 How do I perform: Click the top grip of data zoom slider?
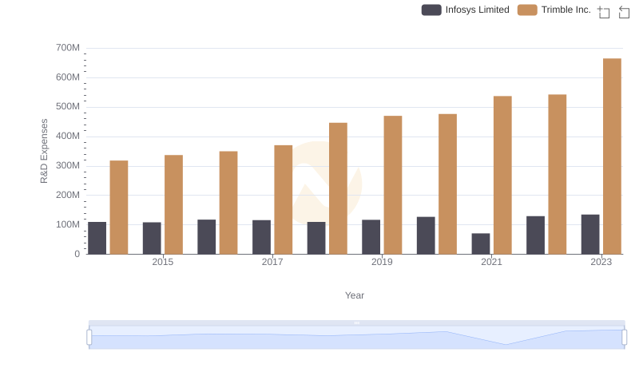click(x=356, y=322)
